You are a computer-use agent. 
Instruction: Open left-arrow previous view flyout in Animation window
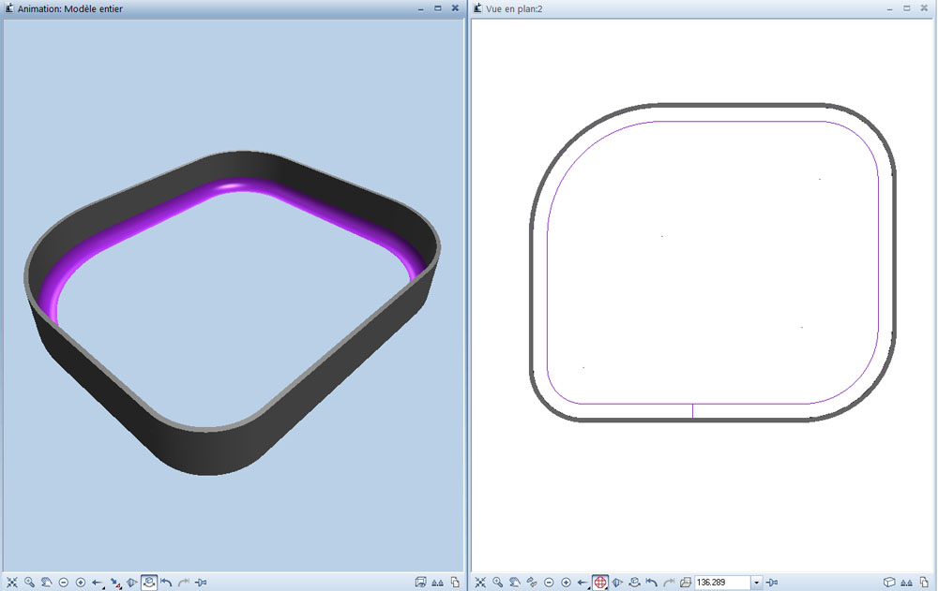[x=98, y=582]
